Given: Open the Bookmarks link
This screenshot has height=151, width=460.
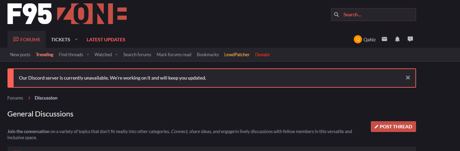Looking at the screenshot, I should tap(208, 55).
